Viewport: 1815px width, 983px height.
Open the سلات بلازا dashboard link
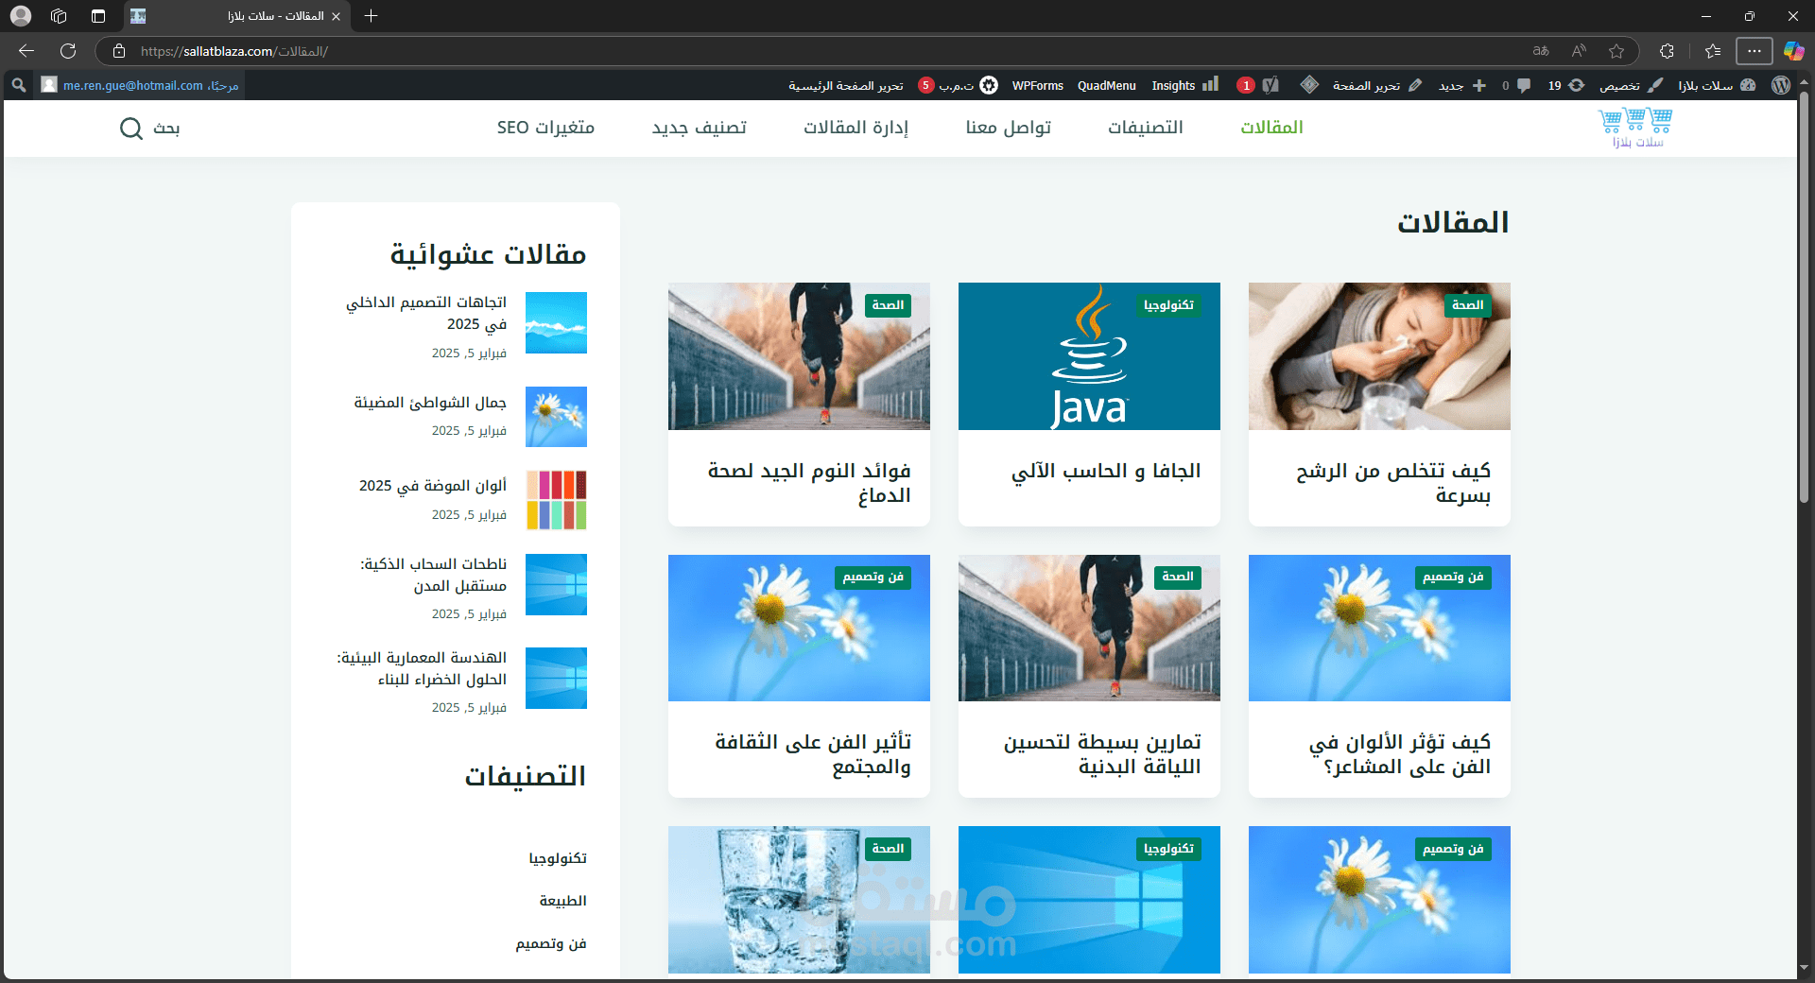click(x=1717, y=85)
